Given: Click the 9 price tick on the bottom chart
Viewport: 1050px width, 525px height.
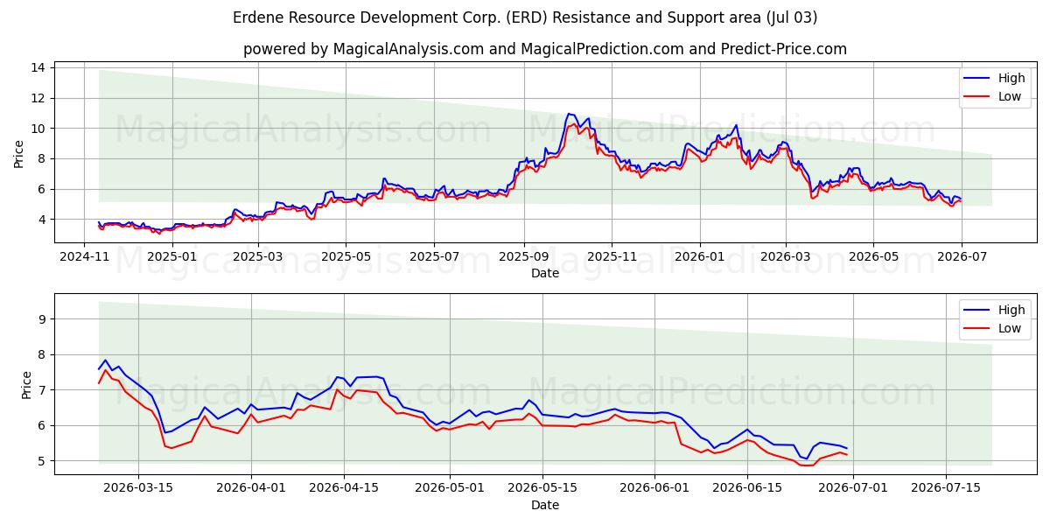Looking at the screenshot, I should pyautogui.click(x=44, y=319).
